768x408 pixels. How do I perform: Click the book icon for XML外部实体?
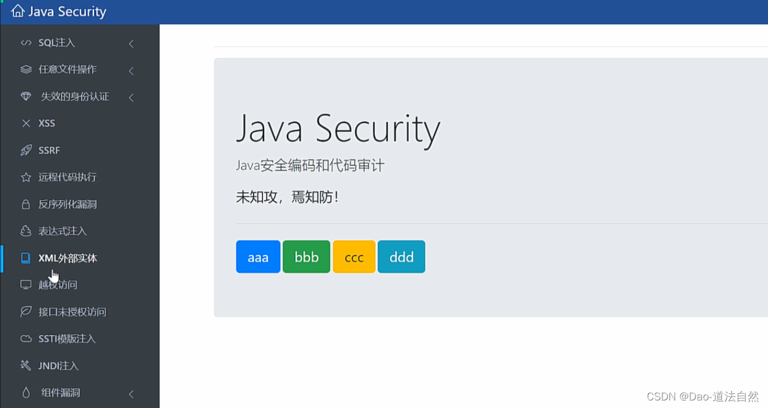[x=25, y=258]
